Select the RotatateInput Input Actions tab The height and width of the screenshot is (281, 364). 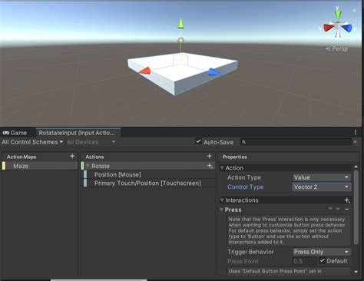[78, 133]
